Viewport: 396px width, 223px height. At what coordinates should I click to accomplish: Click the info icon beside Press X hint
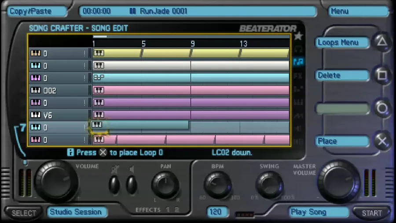[x=70, y=152]
